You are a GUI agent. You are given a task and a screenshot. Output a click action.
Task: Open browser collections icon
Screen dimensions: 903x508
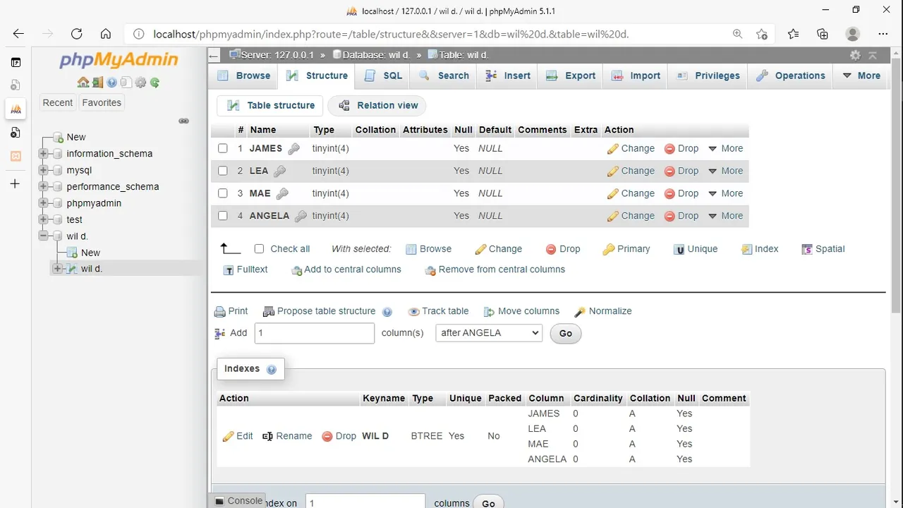(x=823, y=34)
